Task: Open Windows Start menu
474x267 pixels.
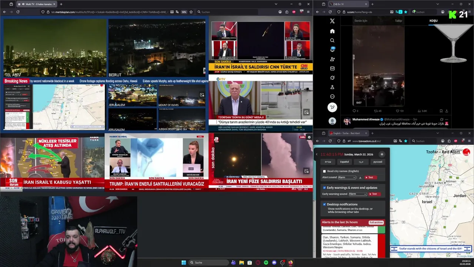Action: (184, 263)
